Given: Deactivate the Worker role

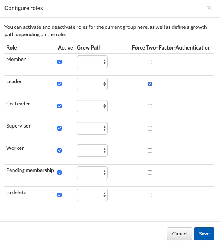Looking at the screenshot, I should (x=60, y=150).
